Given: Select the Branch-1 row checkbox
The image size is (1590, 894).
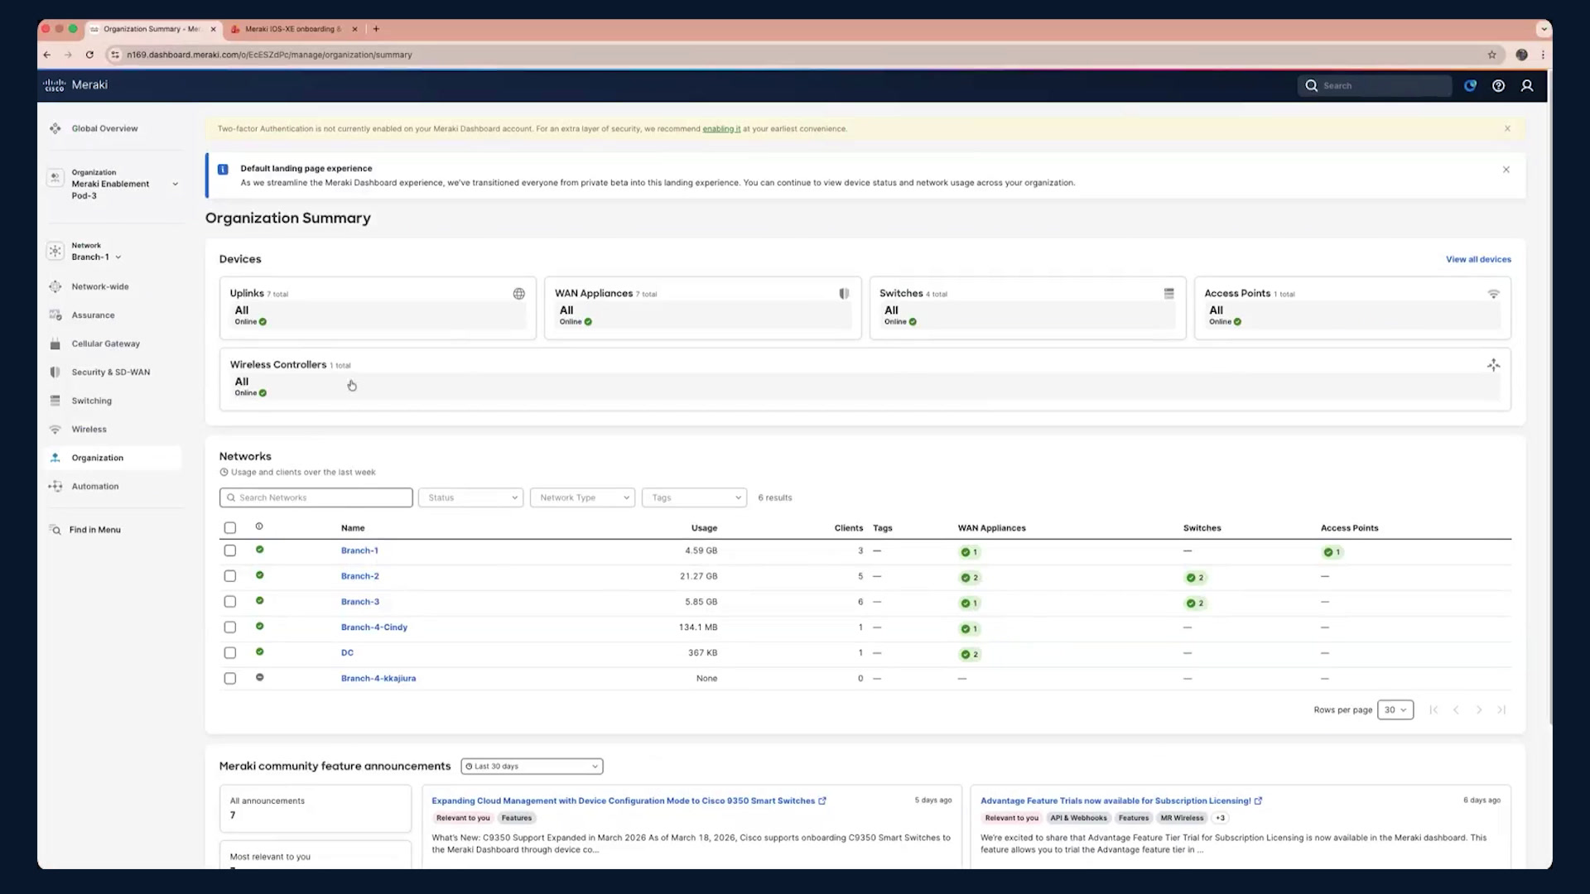Looking at the screenshot, I should pos(230,550).
